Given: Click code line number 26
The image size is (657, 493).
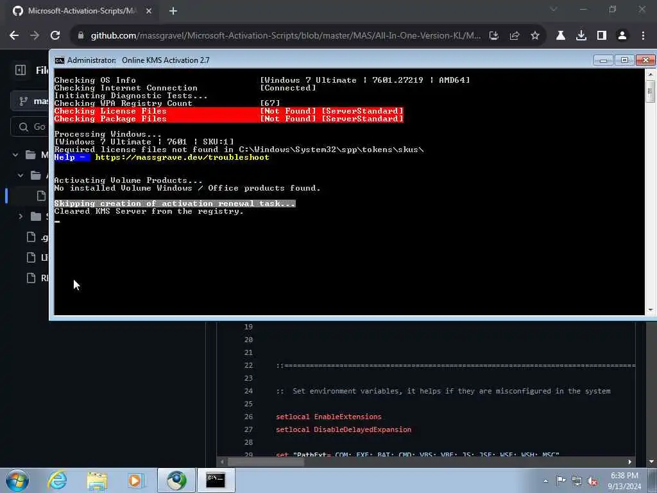Looking at the screenshot, I should click(248, 417).
